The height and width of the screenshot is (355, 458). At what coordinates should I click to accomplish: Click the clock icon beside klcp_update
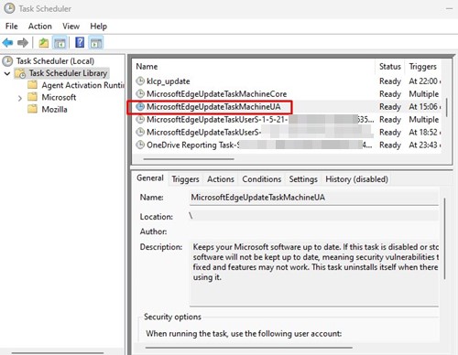pos(140,81)
